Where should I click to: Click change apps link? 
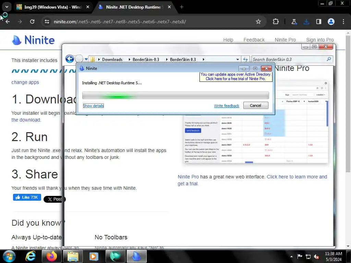(x=25, y=82)
